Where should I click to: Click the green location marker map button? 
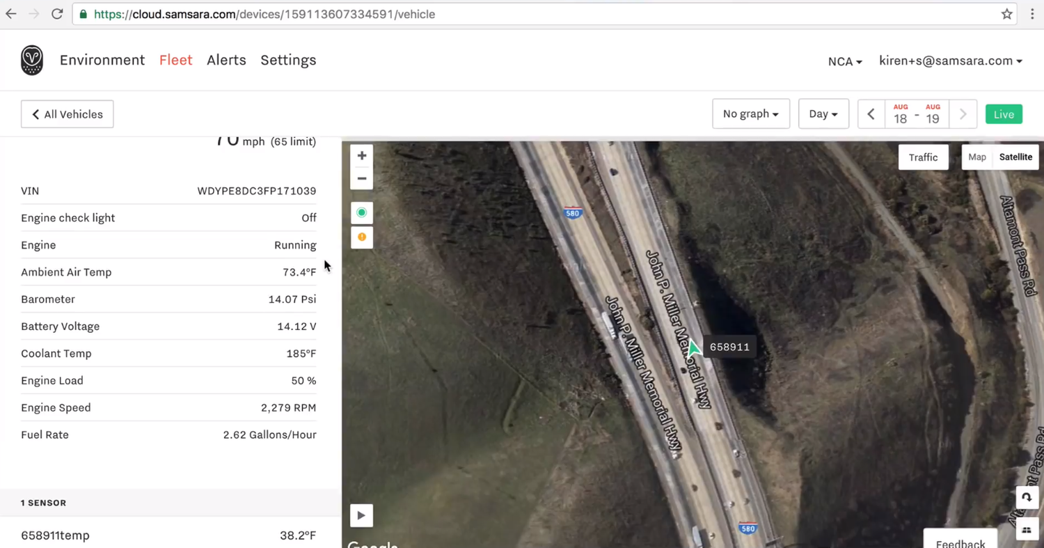pyautogui.click(x=362, y=212)
